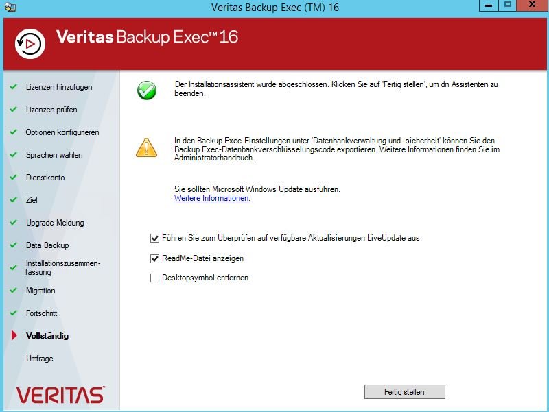The image size is (549, 412).
Task: Click the checkmark beside Installationszusammenfassung
Action: click(x=13, y=267)
